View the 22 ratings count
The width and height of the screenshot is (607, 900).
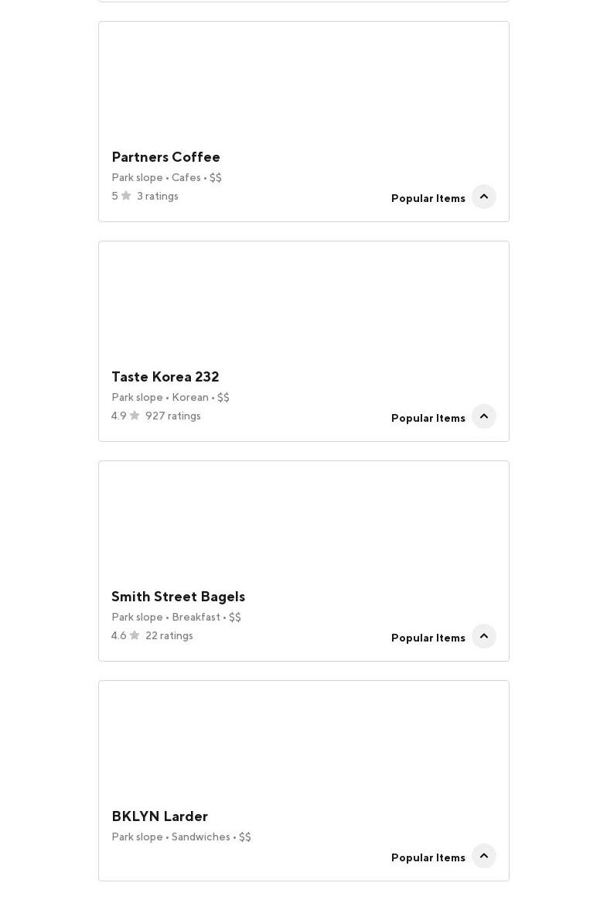pos(169,635)
